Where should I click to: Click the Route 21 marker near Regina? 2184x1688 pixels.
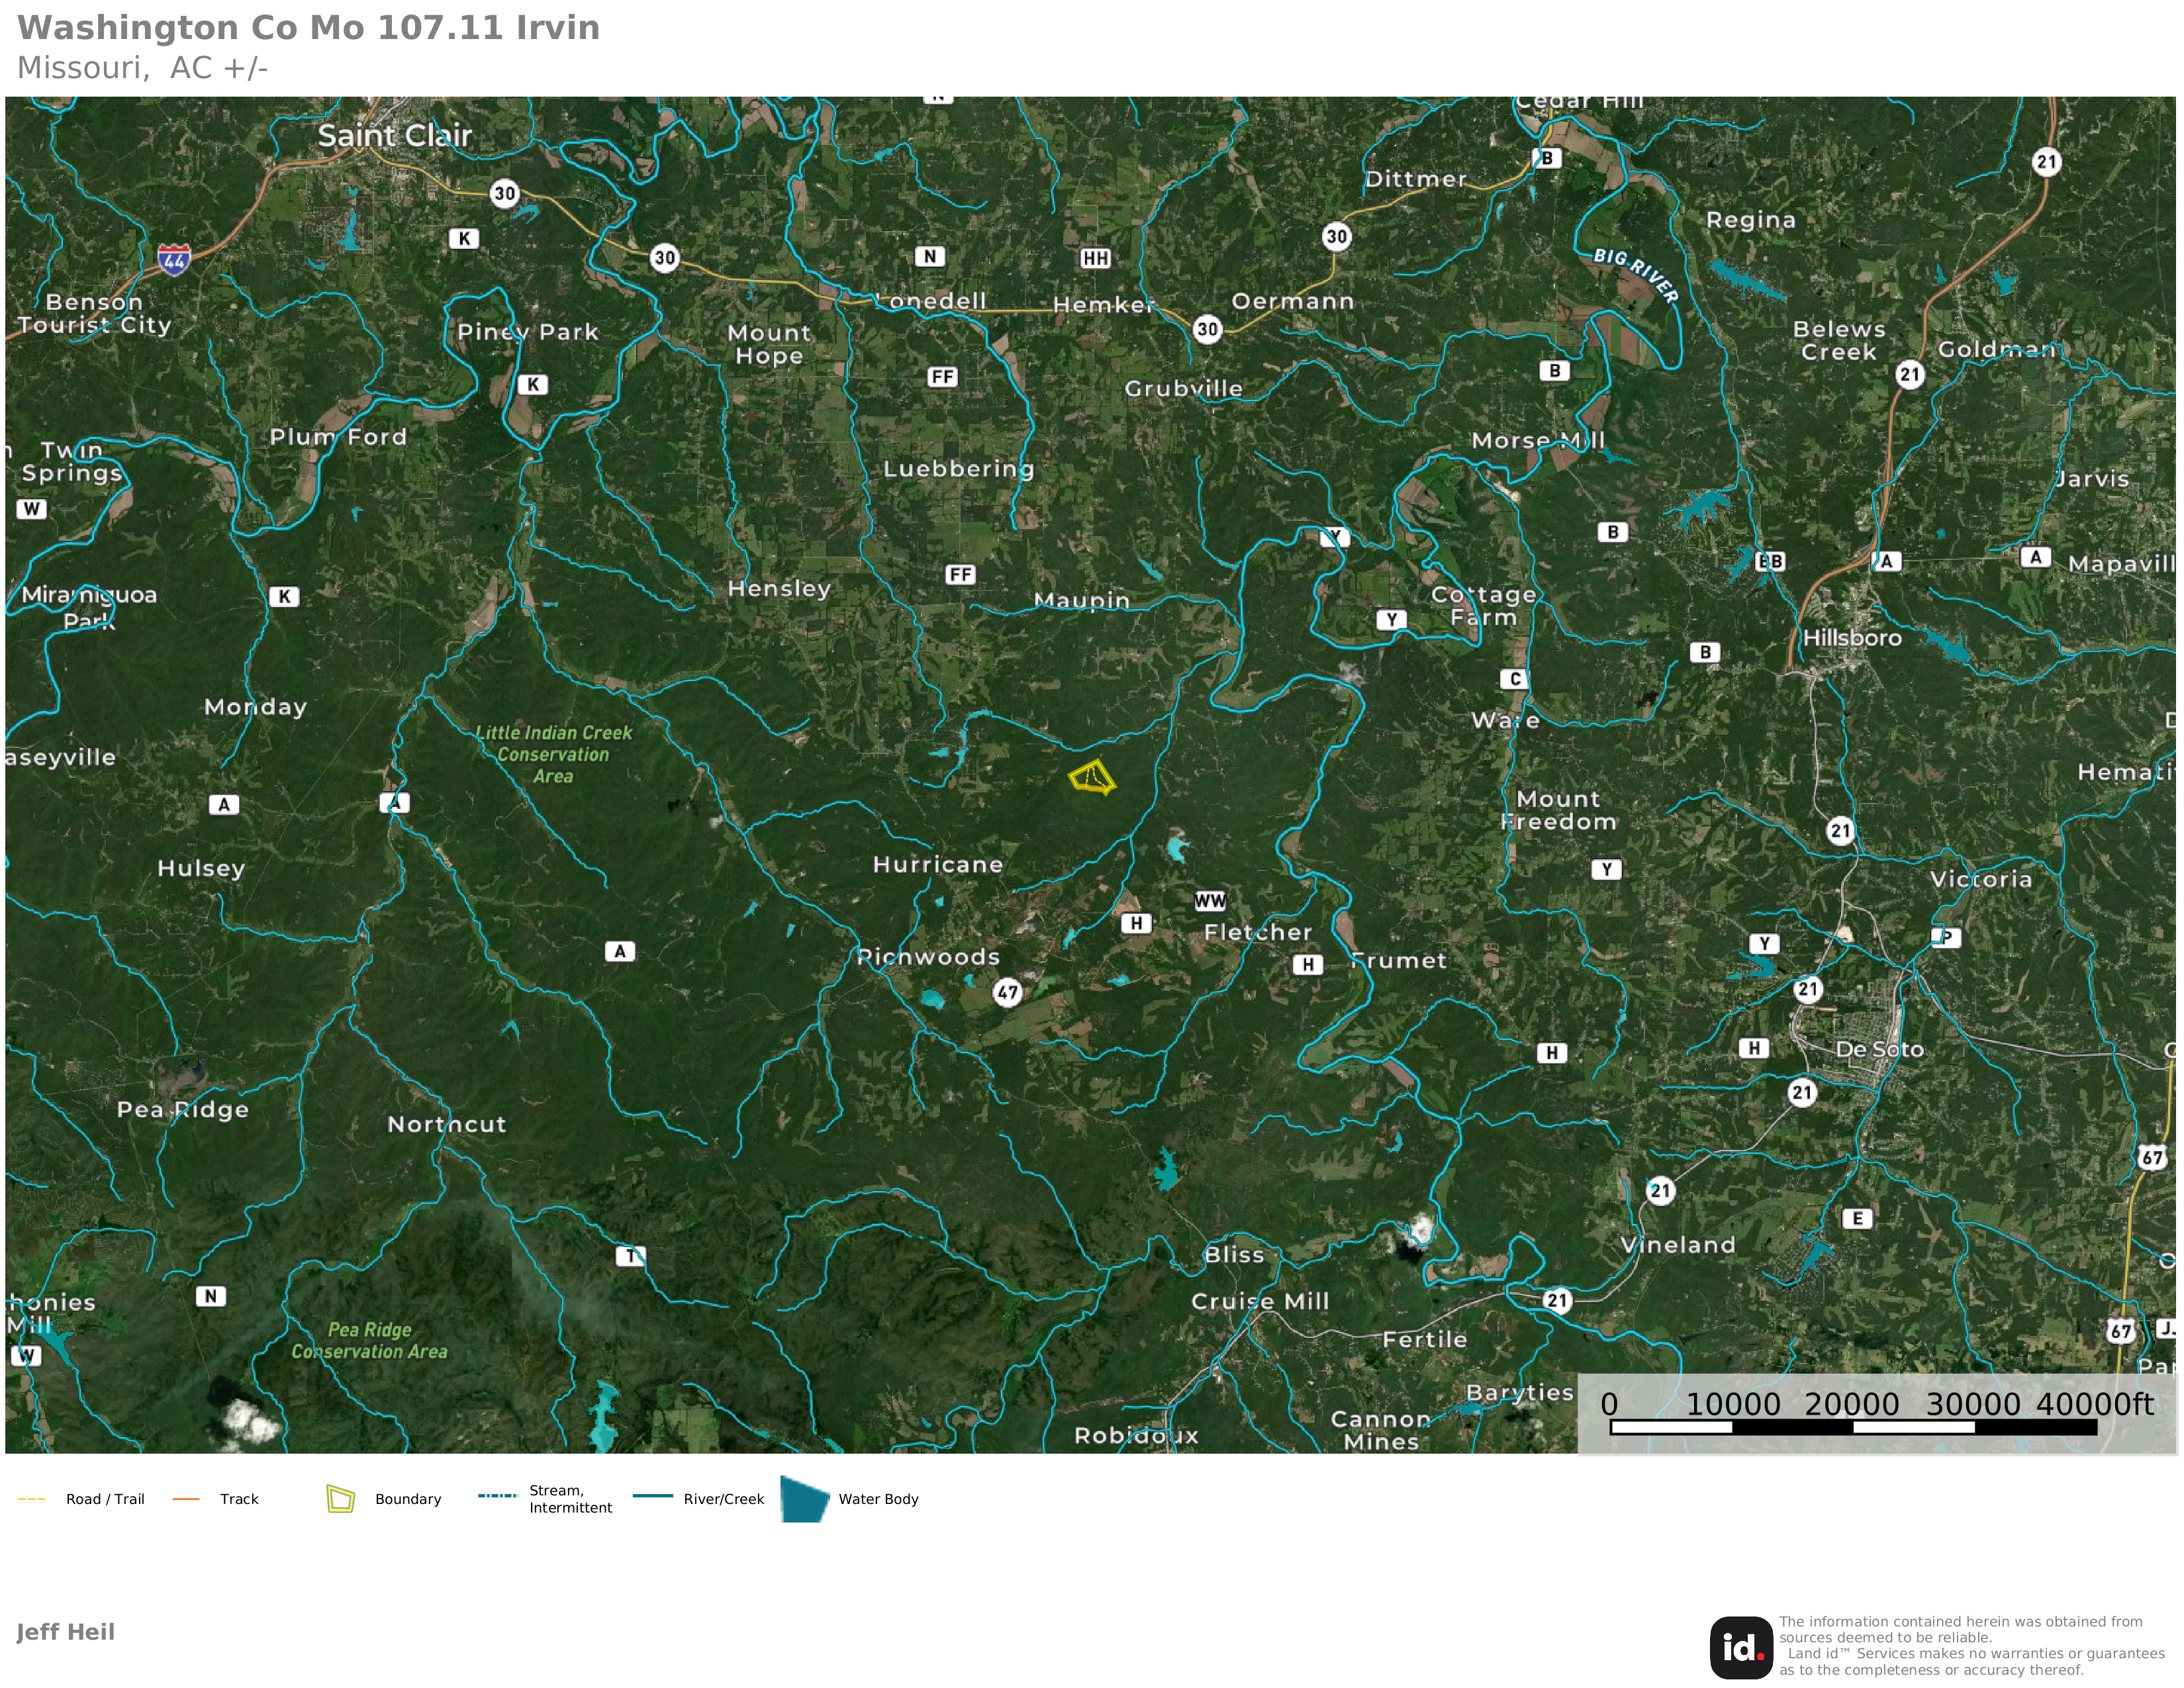point(2046,162)
